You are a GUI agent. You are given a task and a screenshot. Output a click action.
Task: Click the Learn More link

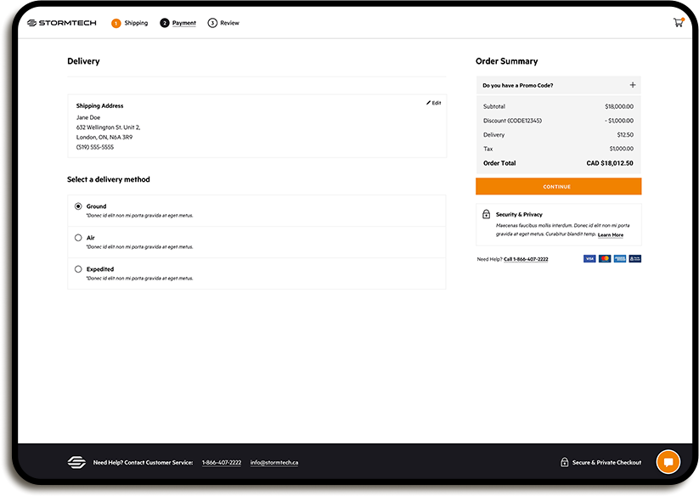point(610,234)
